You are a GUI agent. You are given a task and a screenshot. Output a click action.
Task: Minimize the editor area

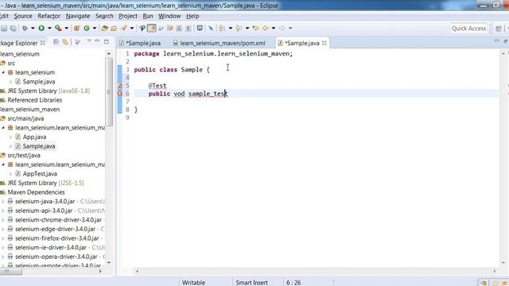click(496, 41)
